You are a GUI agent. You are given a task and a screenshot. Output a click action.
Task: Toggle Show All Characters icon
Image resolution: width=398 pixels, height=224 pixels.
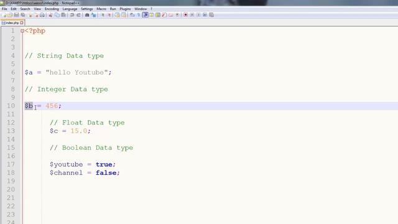click(139, 15)
